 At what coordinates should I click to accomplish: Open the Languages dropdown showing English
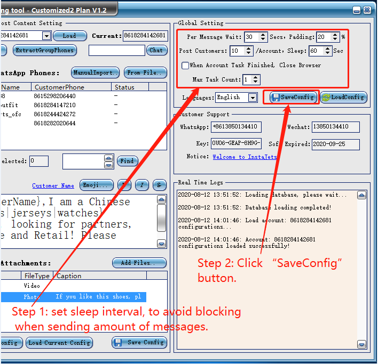[x=253, y=98]
